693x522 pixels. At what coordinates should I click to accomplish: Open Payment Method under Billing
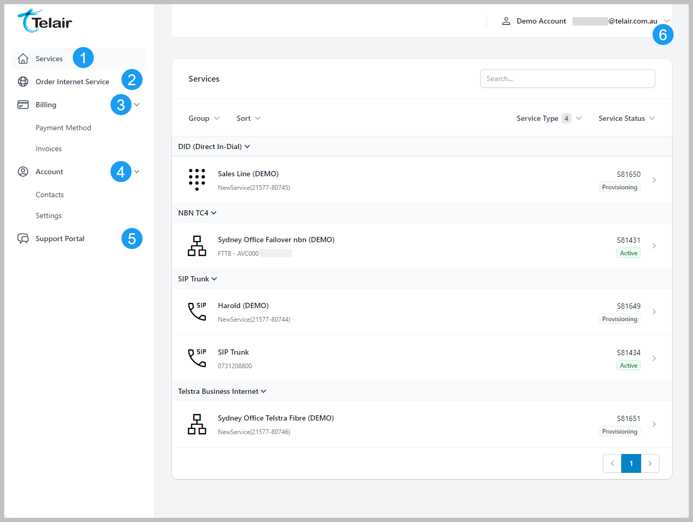tap(63, 128)
